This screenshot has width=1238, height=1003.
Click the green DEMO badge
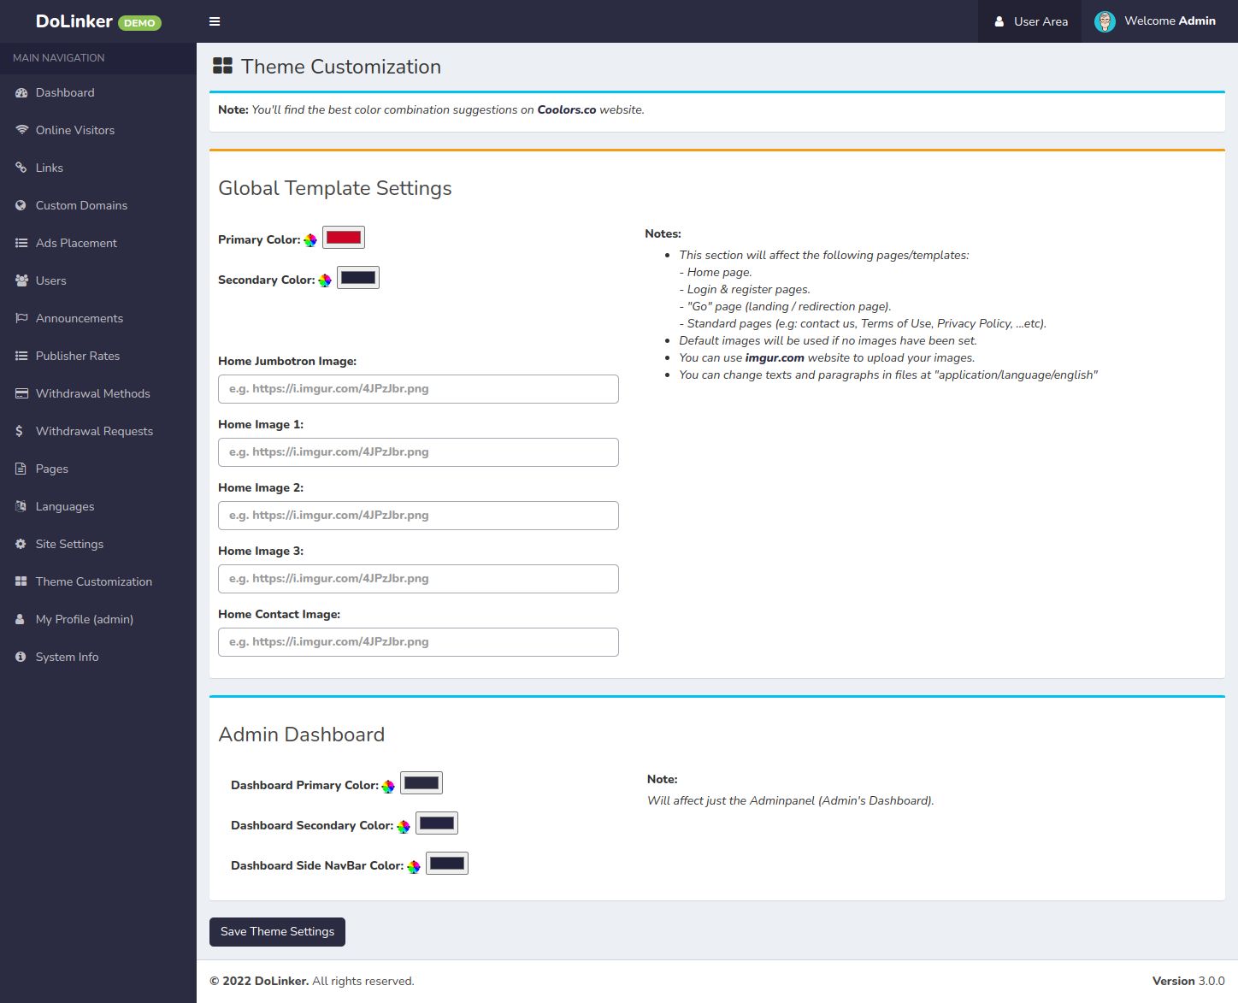139,23
